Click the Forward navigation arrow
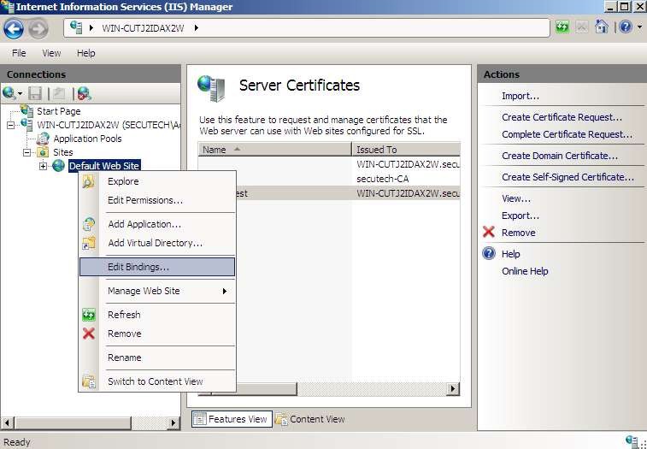The image size is (647, 449). point(38,29)
